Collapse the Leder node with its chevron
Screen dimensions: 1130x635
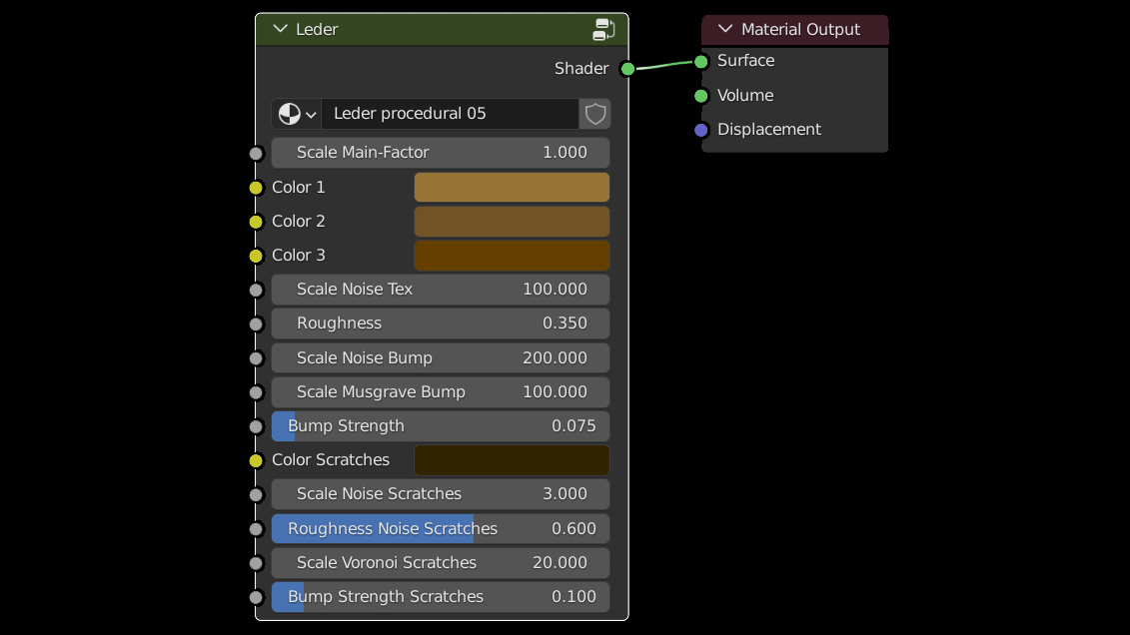[280, 29]
